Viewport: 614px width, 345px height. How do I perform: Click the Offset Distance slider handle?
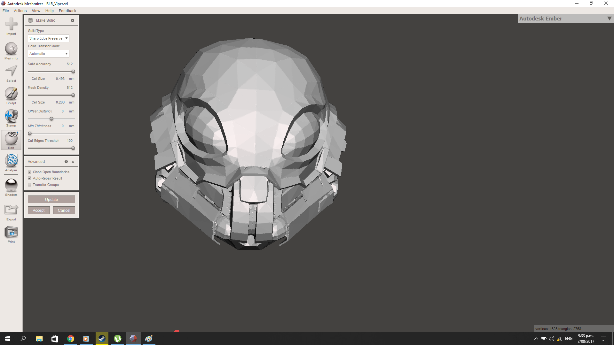[51, 119]
